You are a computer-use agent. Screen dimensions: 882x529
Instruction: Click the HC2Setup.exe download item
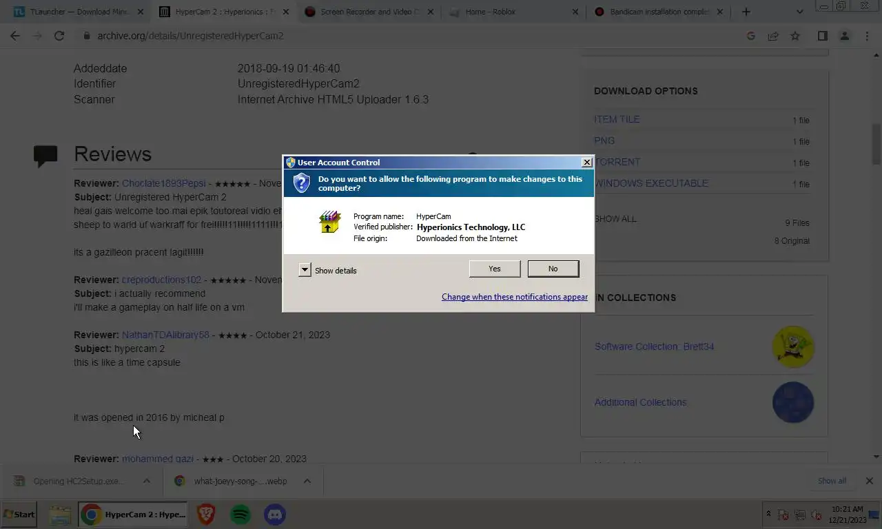[71, 481]
